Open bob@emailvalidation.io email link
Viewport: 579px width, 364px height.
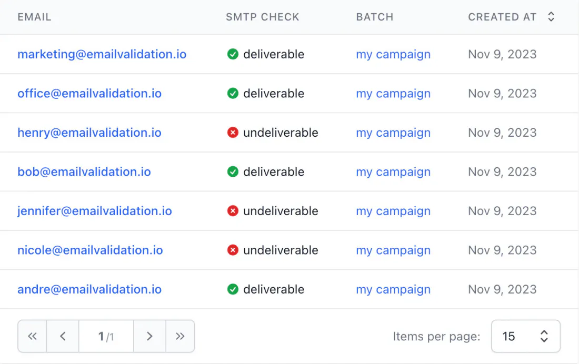[x=84, y=171]
